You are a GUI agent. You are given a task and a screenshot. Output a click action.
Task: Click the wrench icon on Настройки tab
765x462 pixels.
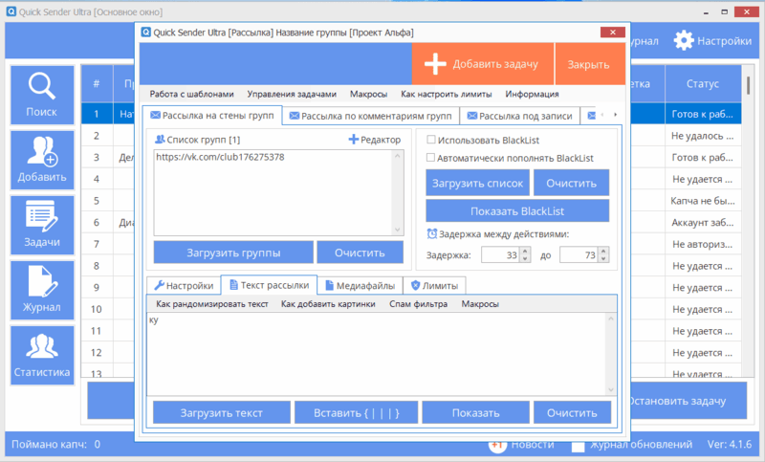coord(159,285)
